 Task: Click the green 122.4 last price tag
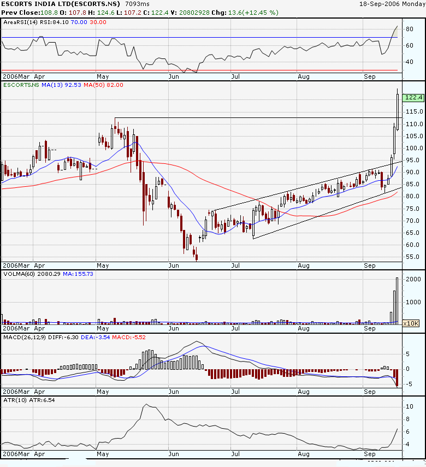[x=413, y=97]
